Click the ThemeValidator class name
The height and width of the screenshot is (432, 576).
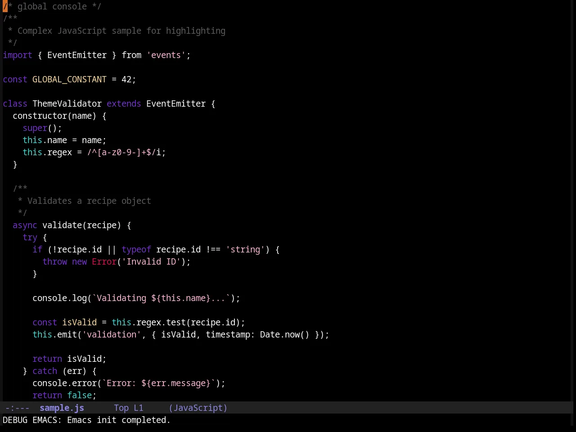tap(67, 103)
